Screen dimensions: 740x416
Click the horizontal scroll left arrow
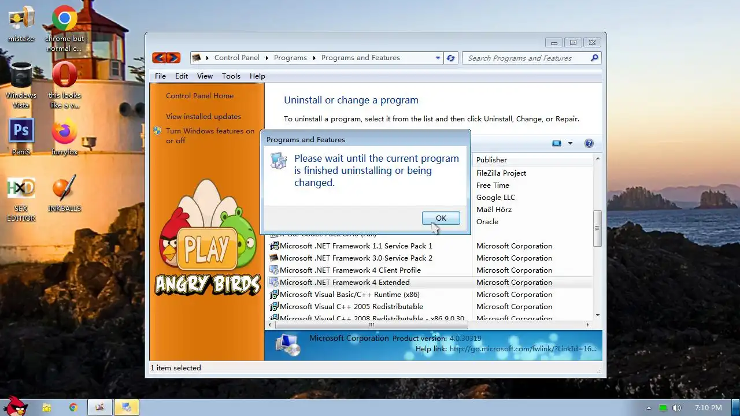pyautogui.click(x=271, y=325)
